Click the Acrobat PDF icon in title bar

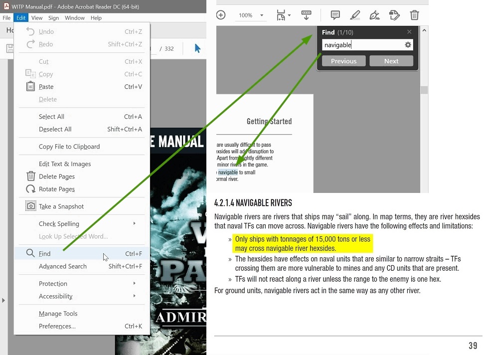coord(6,6)
